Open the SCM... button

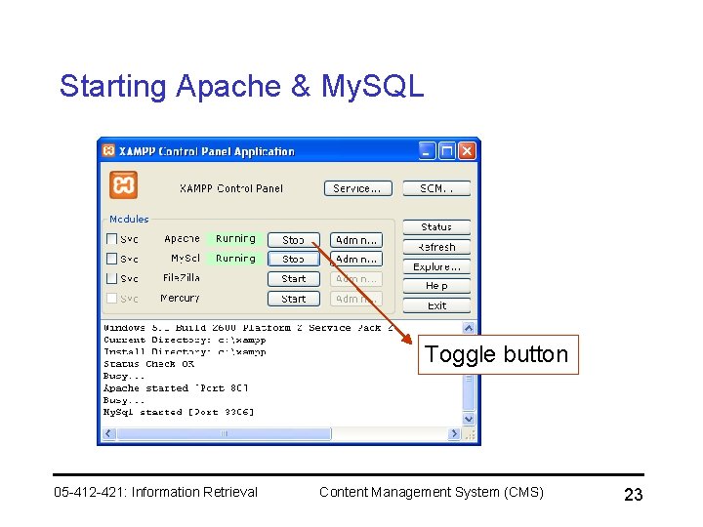436,188
